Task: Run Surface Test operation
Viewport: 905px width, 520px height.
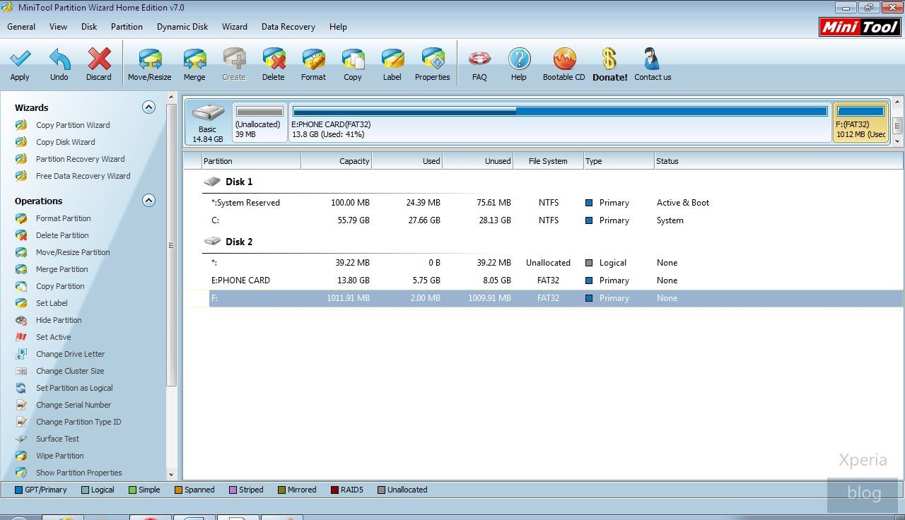Action: tap(57, 439)
